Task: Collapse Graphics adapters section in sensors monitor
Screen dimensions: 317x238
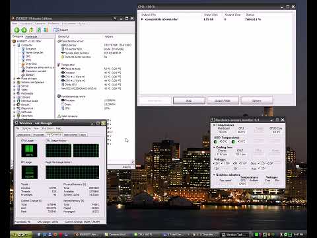Action: pos(214,175)
